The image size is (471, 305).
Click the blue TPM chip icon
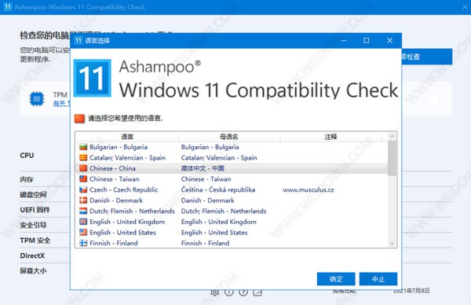click(37, 99)
